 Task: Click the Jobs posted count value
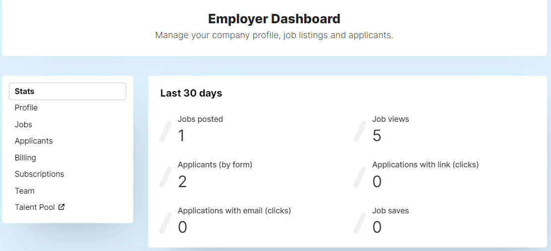[181, 136]
